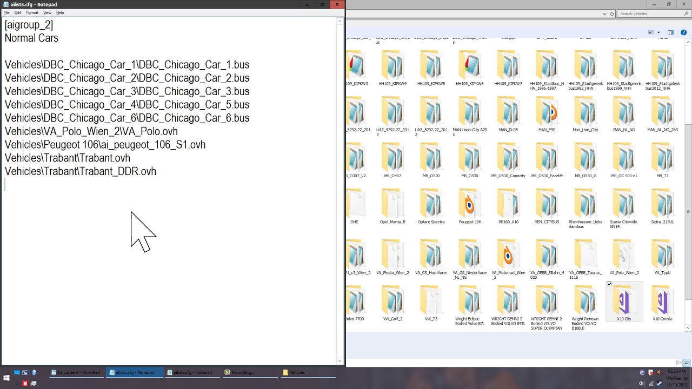Click the active ailists.cfg - Notepad taskbar button
The image size is (692, 389).
pos(135,372)
